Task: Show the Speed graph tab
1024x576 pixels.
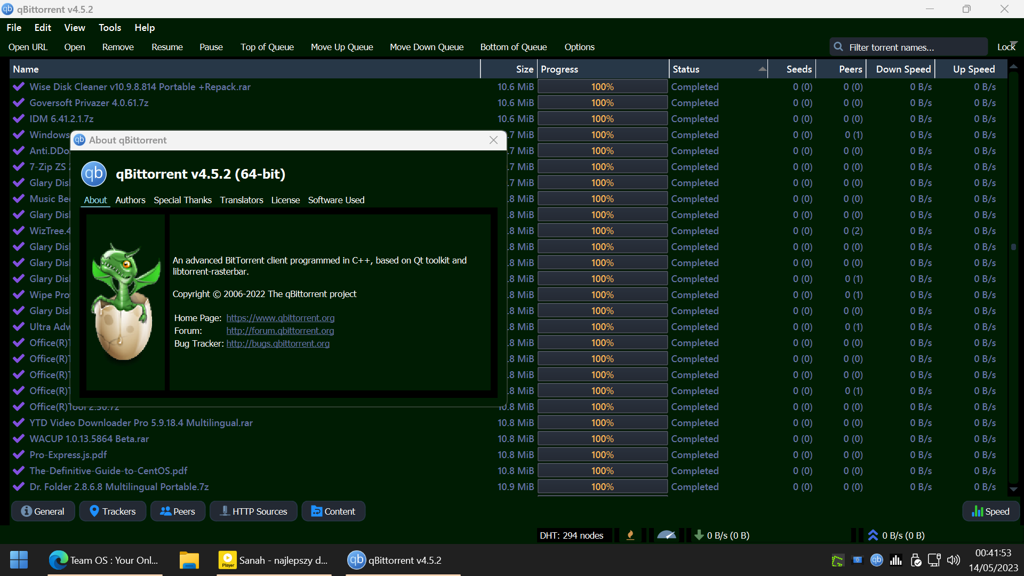Action: coord(991,511)
